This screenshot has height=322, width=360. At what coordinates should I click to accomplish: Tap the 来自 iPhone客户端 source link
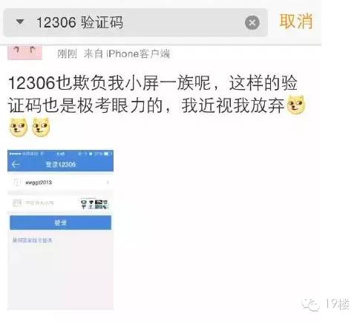126,53
